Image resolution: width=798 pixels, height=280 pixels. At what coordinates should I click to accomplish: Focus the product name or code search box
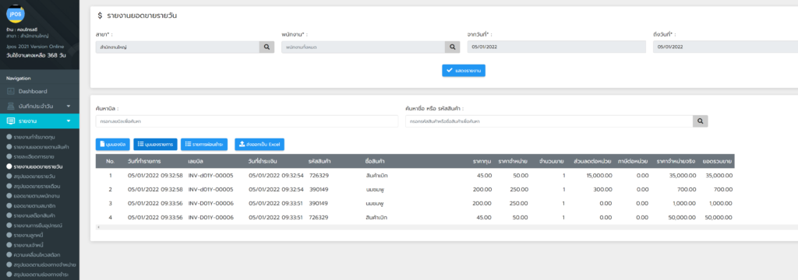pos(549,121)
